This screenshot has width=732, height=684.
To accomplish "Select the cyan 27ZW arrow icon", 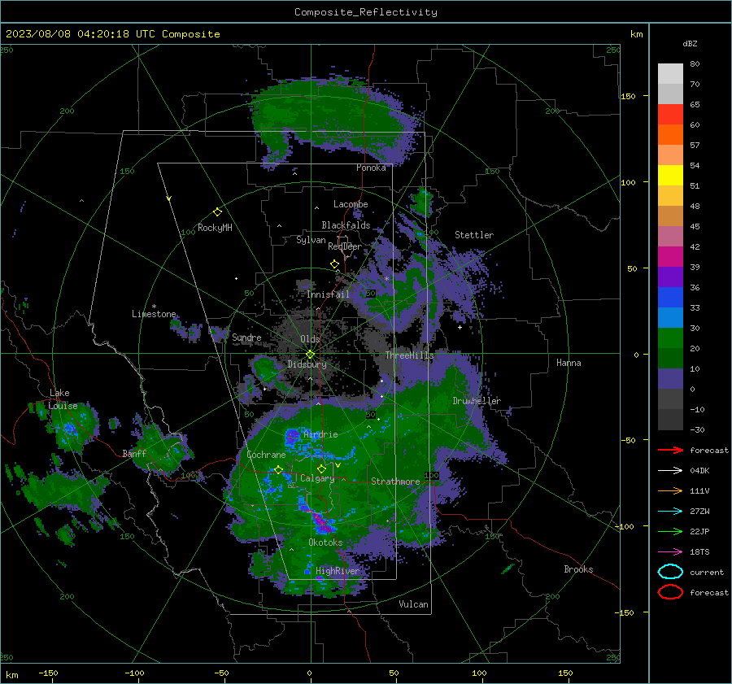I will coord(670,512).
